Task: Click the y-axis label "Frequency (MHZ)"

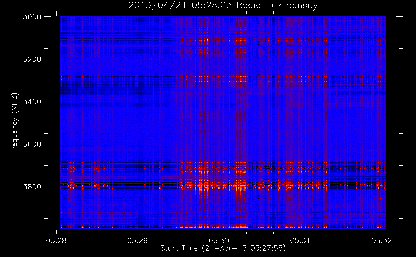Action: (x=15, y=123)
